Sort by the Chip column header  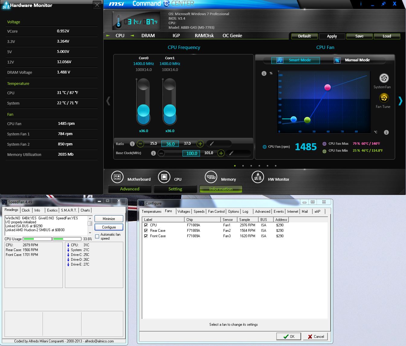(x=202, y=220)
